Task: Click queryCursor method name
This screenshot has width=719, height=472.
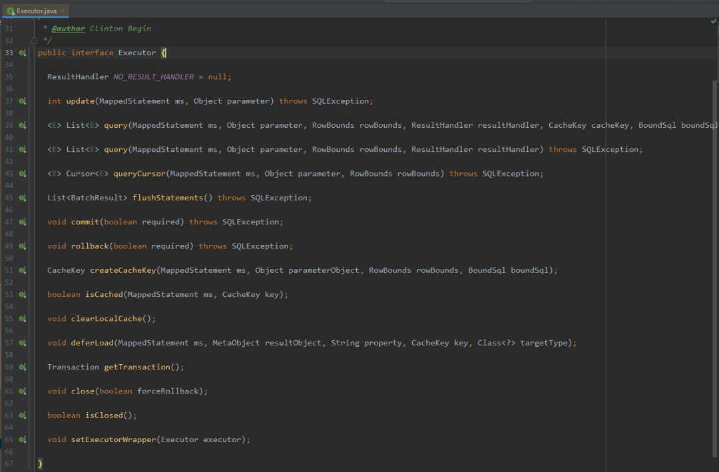Action: tap(139, 173)
